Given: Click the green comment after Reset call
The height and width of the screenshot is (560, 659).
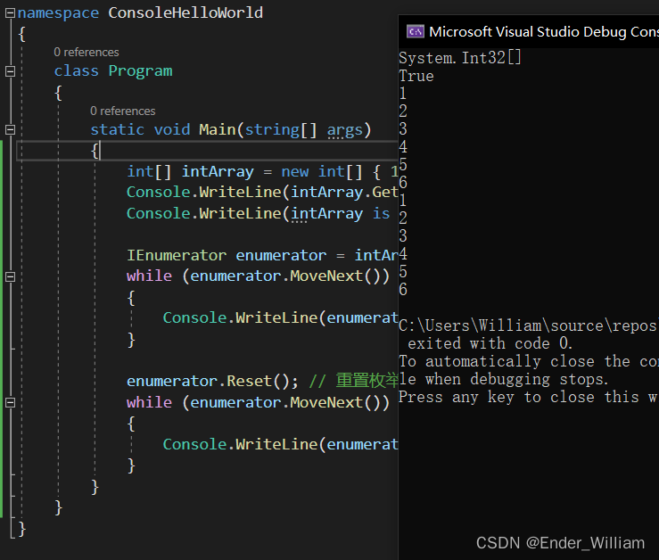Looking at the screenshot, I should click(x=352, y=382).
